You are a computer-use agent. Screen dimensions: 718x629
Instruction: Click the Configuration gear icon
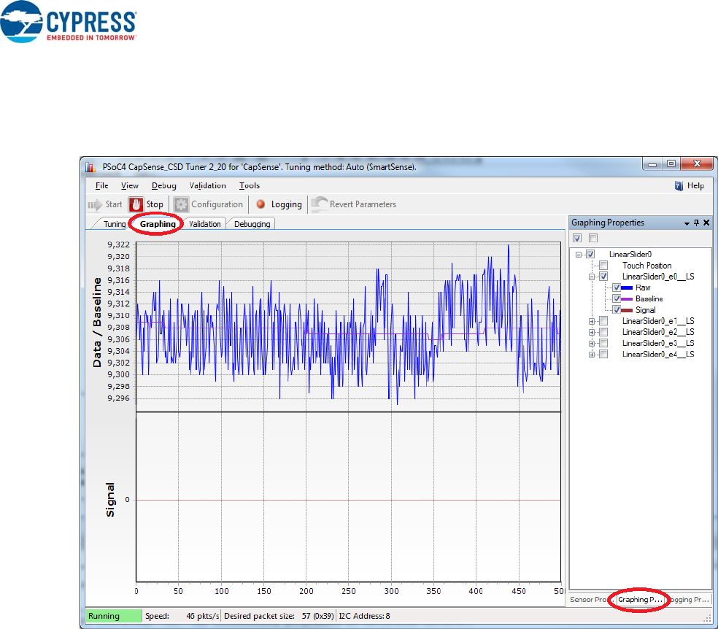181,205
